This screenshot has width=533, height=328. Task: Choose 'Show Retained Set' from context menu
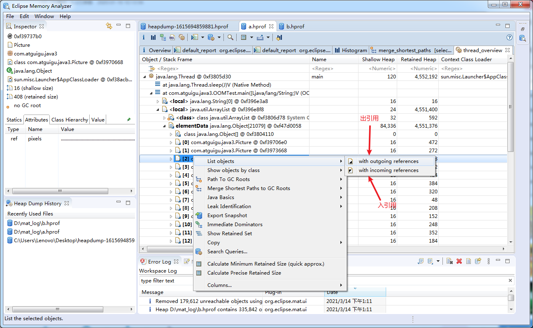[270, 234]
